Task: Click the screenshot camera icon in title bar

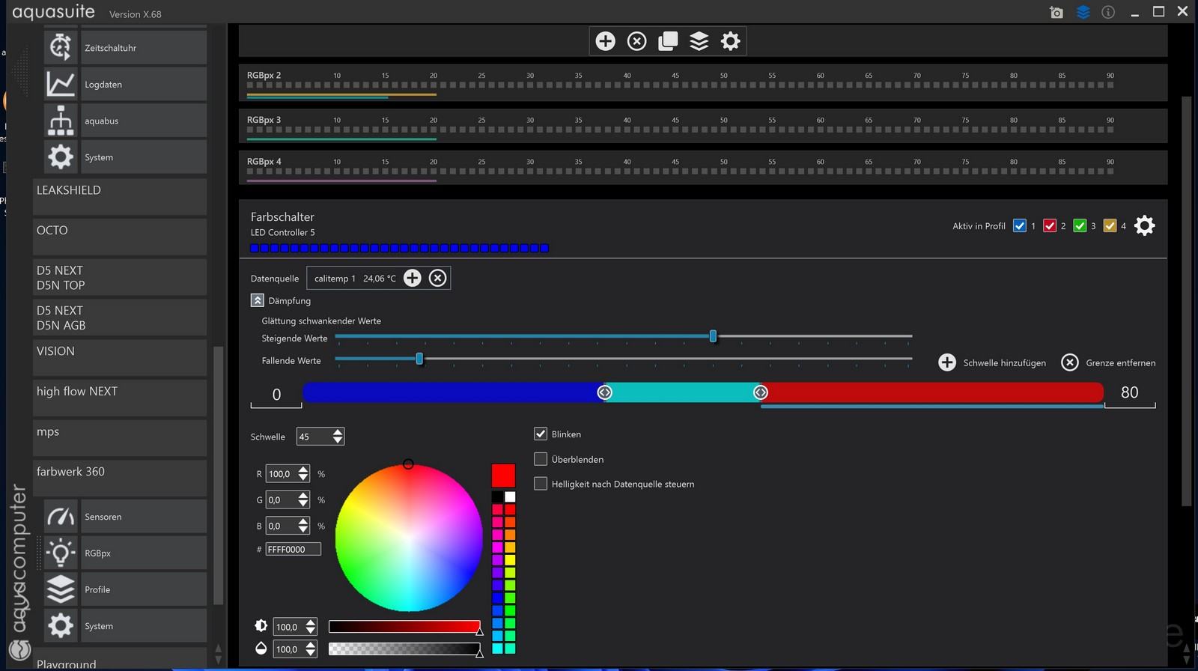Action: click(x=1056, y=12)
